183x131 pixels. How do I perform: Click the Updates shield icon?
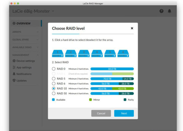tap(14, 80)
